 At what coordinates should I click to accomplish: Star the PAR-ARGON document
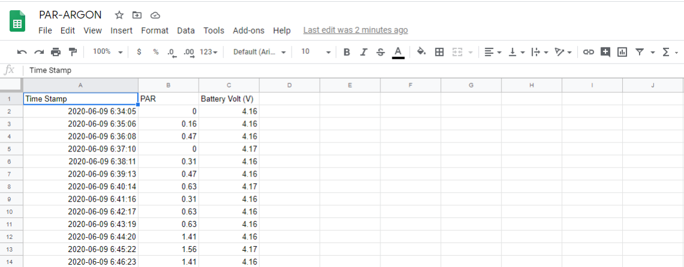(x=119, y=15)
